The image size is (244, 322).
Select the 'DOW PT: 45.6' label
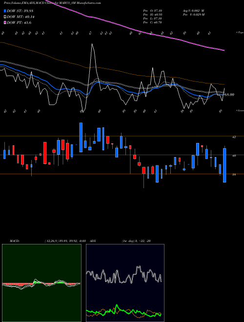(x=19, y=22)
